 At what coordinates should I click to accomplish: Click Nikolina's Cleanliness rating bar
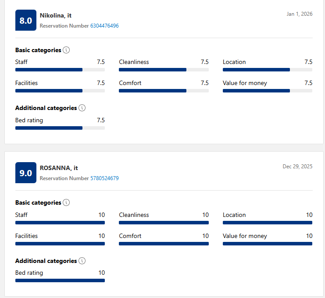pos(164,70)
